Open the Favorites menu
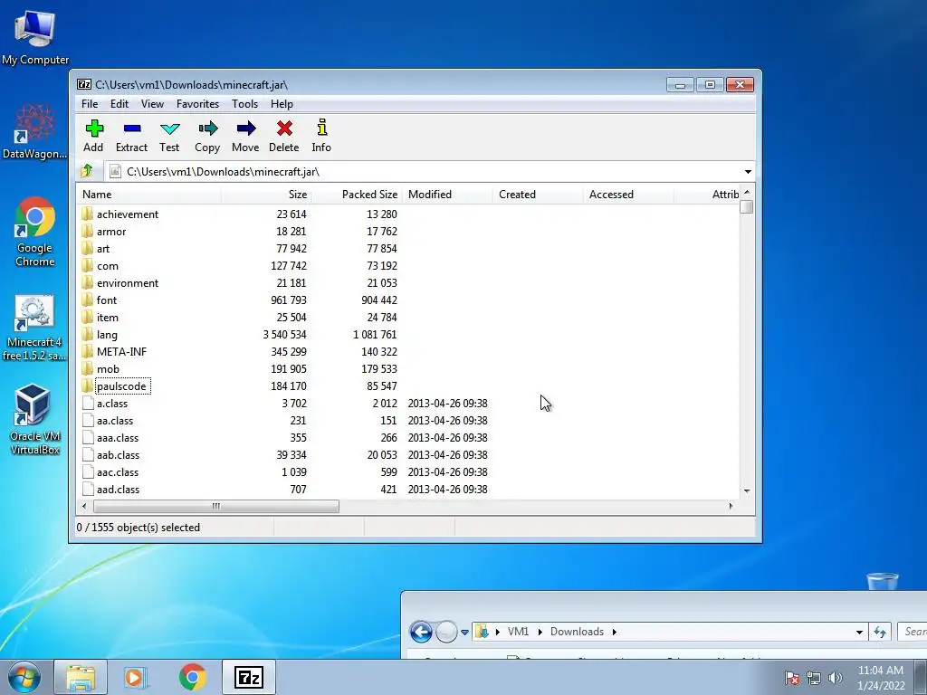This screenshot has height=695, width=927. (197, 104)
